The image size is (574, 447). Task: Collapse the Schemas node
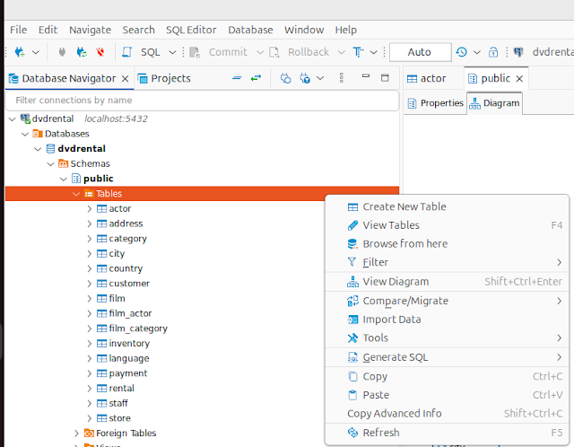coord(50,163)
